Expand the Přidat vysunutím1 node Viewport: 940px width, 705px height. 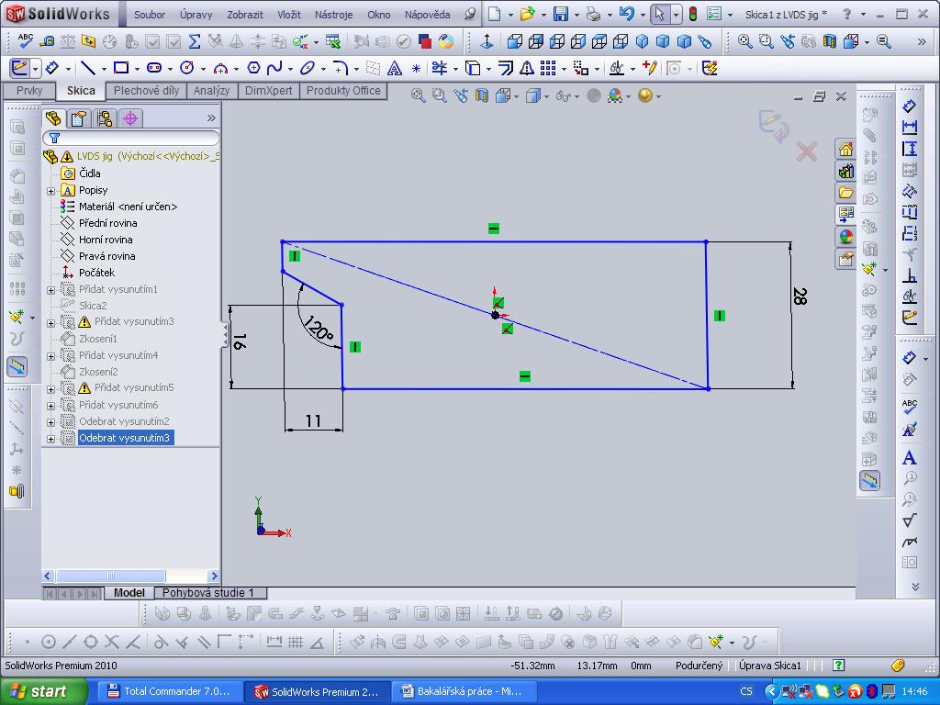(x=51, y=290)
